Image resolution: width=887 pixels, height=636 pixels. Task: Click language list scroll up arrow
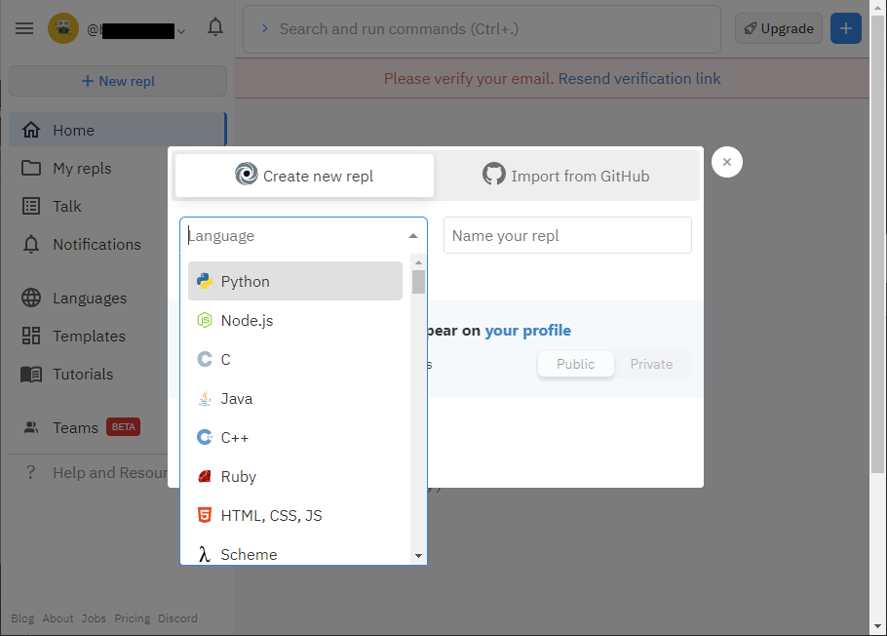(418, 262)
